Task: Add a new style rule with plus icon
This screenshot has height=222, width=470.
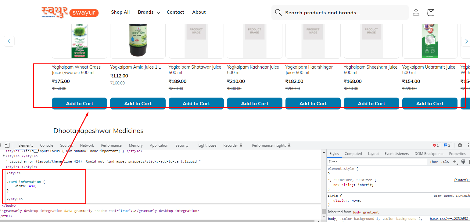Action: [455, 162]
